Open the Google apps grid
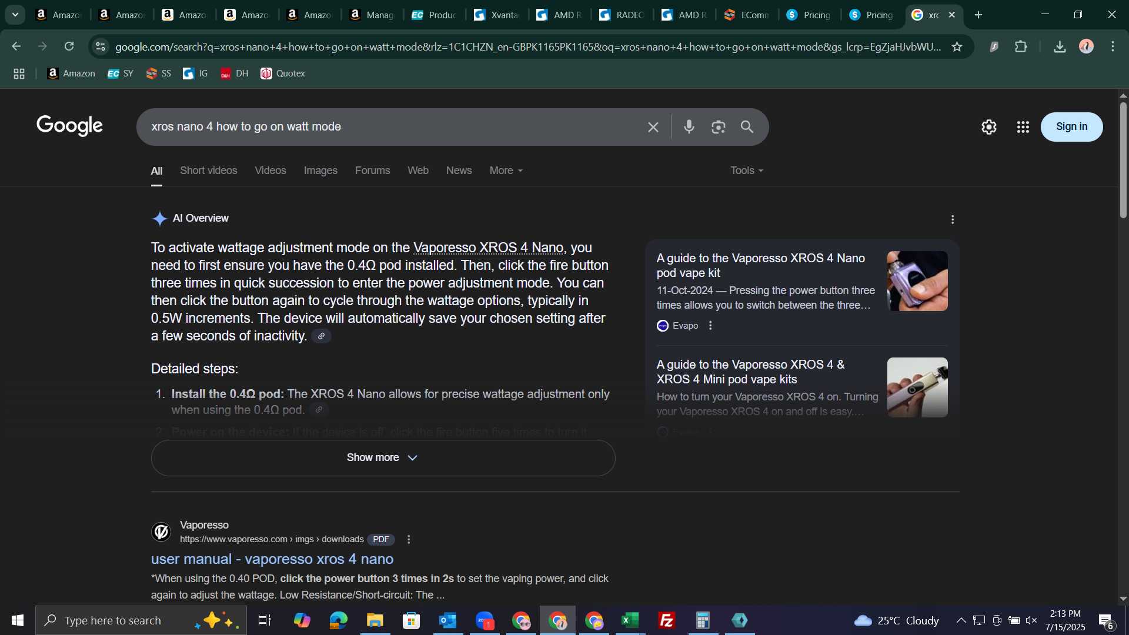 coord(1023,127)
